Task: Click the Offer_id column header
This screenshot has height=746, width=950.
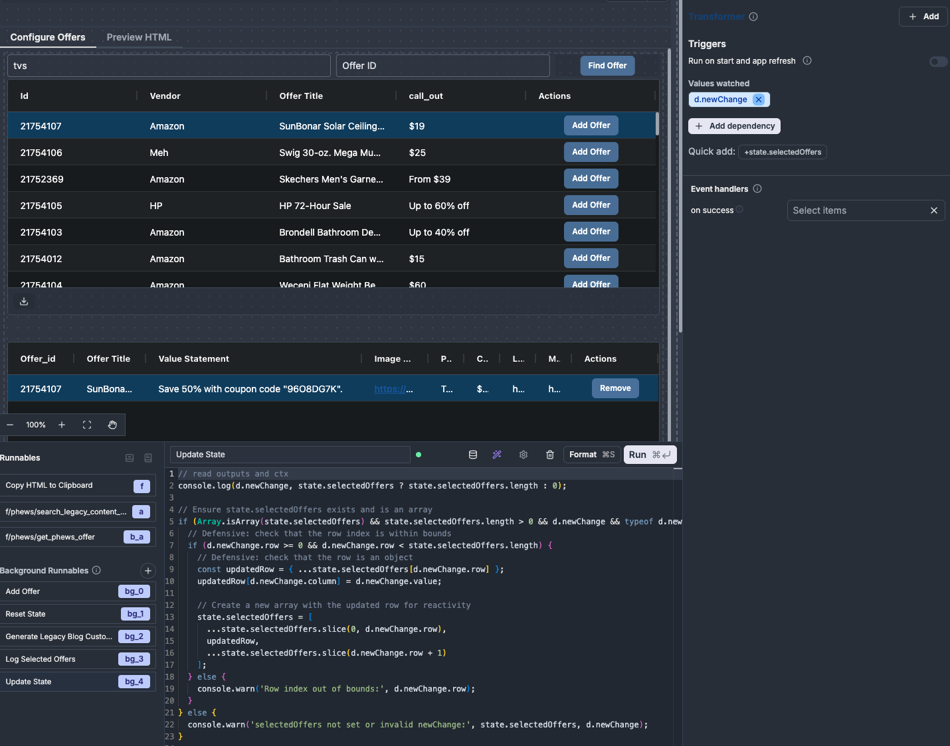Action: click(x=38, y=359)
